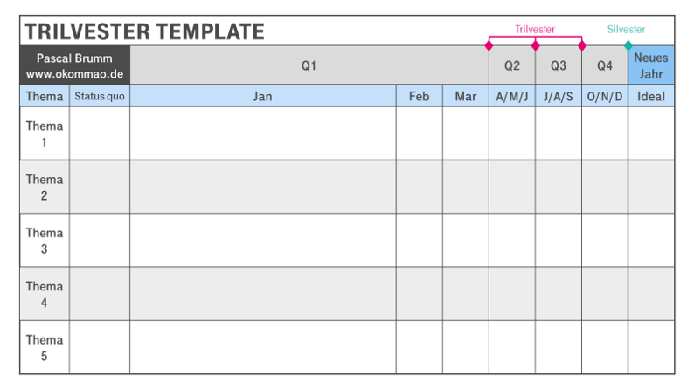The image size is (694, 389).
Task: Click the Jan cell for Thema 2
Action: [x=262, y=187]
